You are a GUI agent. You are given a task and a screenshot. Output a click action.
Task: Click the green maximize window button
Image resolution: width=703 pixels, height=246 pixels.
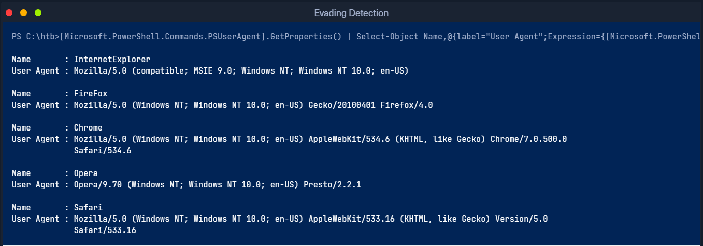click(38, 12)
